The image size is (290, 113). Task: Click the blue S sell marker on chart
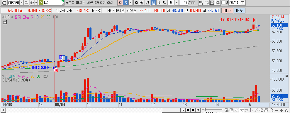(61, 58)
